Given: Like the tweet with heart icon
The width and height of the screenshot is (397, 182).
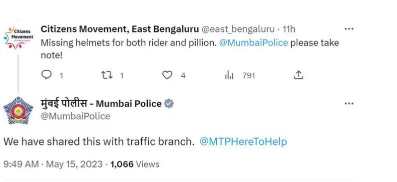Looking at the screenshot, I should tap(167, 75).
